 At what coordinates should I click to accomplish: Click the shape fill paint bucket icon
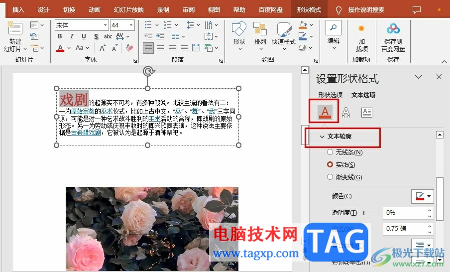coord(303,25)
